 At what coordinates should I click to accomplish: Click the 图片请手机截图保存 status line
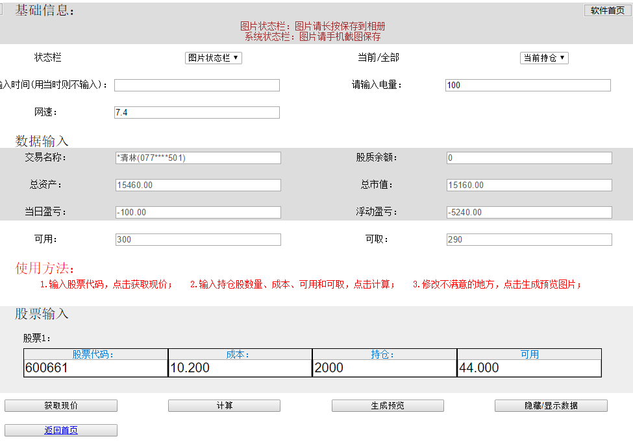312,37
